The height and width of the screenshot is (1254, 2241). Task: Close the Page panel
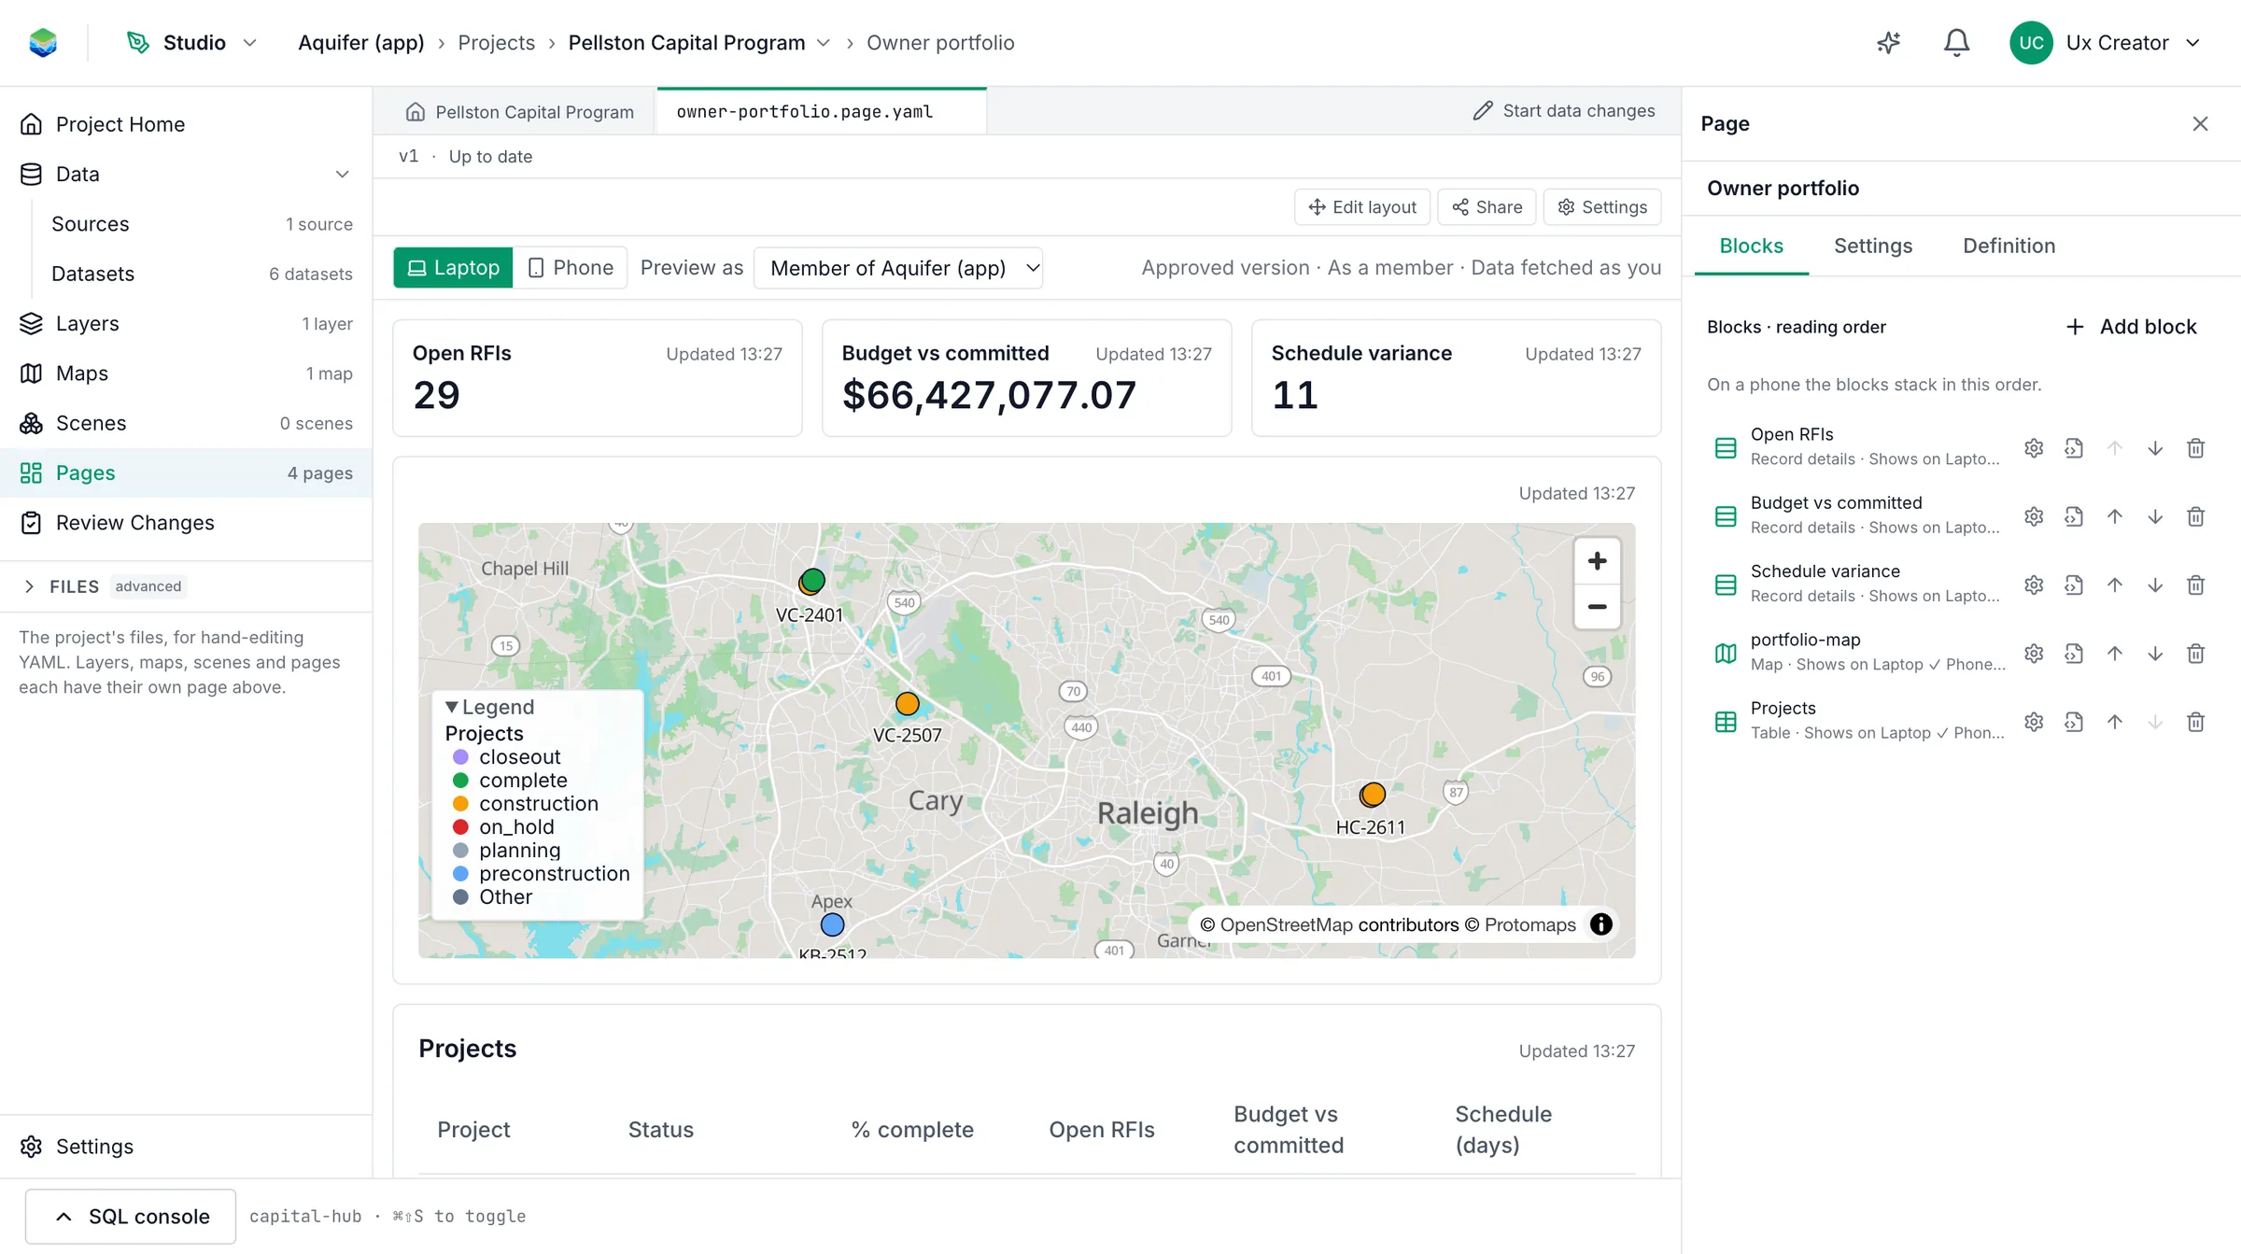[2200, 124]
